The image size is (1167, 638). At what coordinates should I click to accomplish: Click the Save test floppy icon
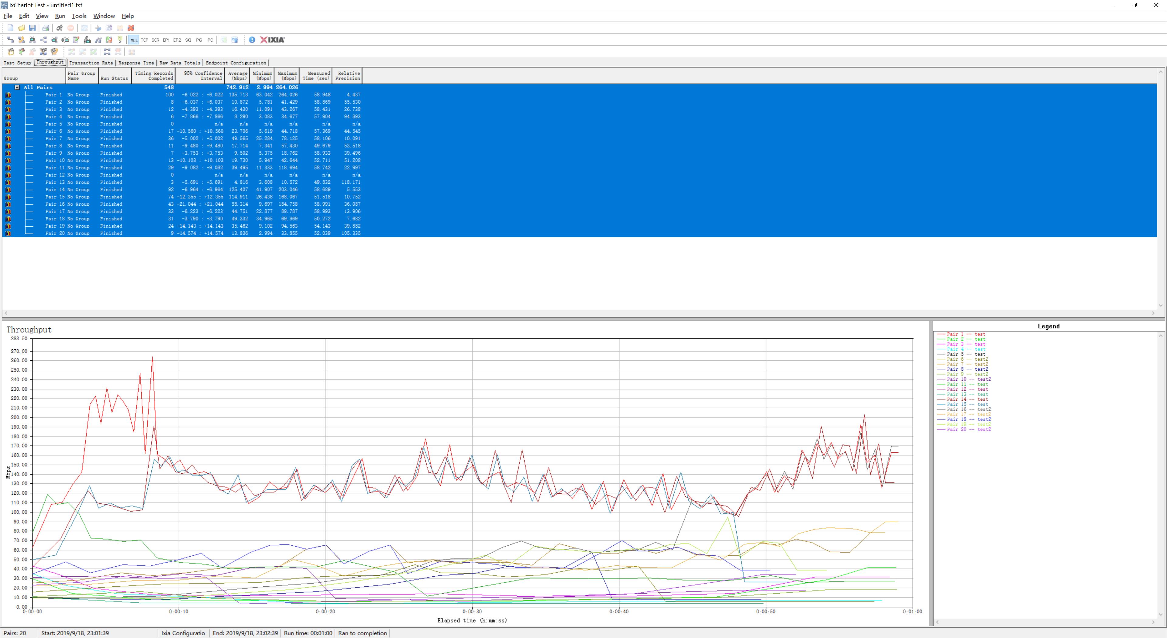tap(32, 28)
